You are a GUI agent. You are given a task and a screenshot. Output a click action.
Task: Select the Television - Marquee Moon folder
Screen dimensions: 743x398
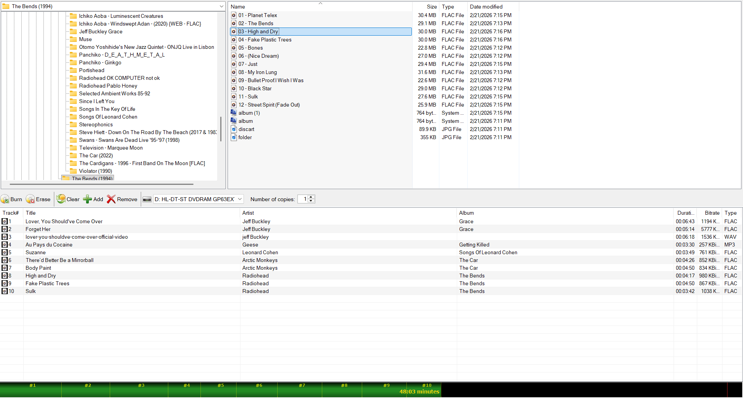111,148
